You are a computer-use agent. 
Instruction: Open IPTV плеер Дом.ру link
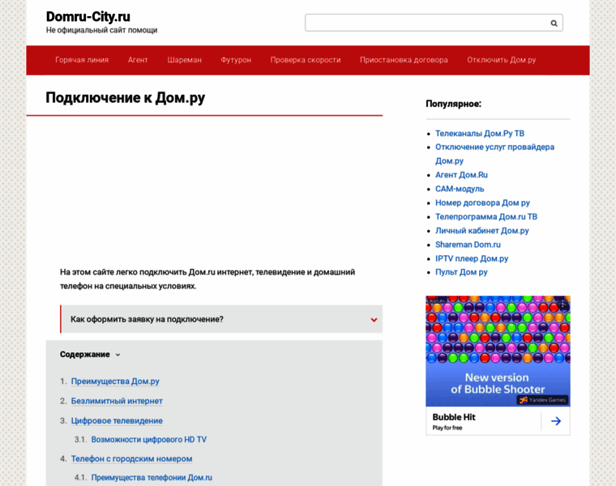click(x=472, y=258)
